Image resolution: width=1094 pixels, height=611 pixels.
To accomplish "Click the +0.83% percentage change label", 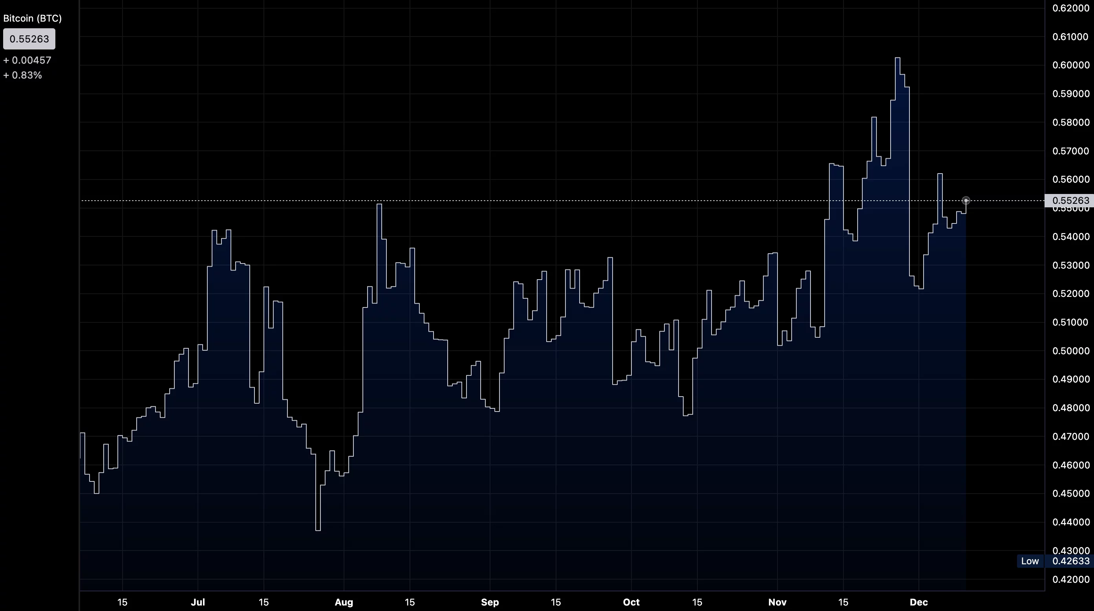I will 22,75.
